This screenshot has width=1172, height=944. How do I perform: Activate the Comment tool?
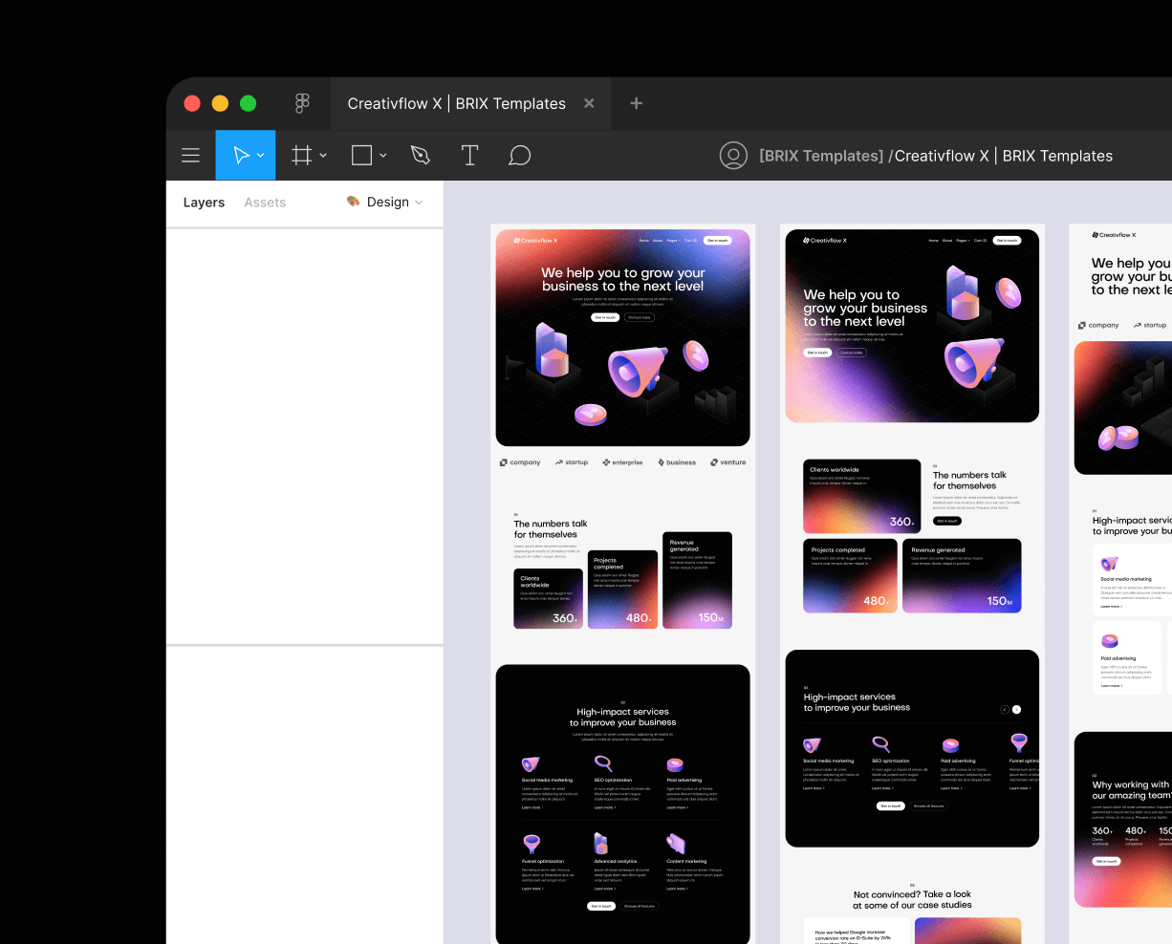click(x=519, y=155)
